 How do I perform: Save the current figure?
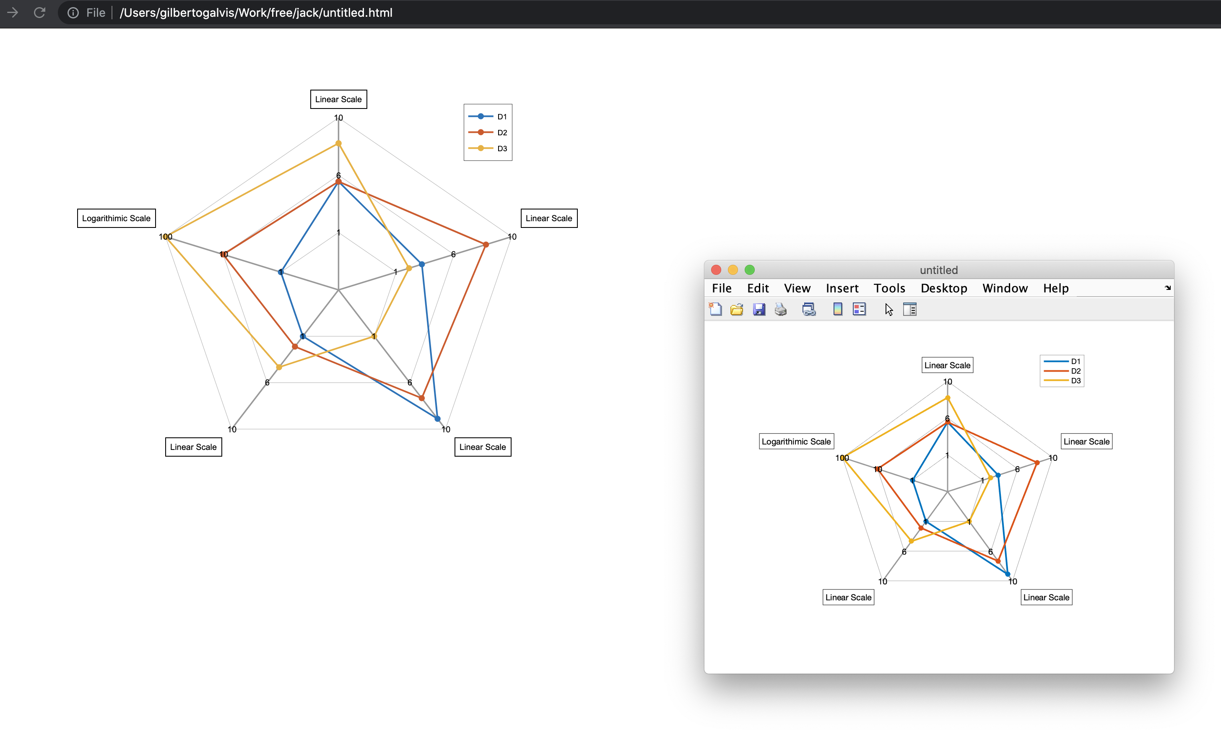pyautogui.click(x=759, y=309)
